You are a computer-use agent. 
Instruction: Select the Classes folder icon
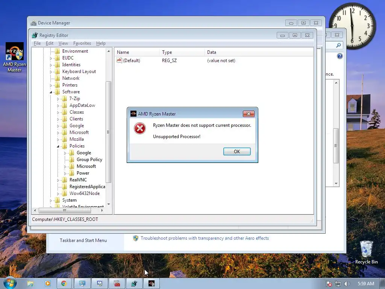tap(65, 112)
